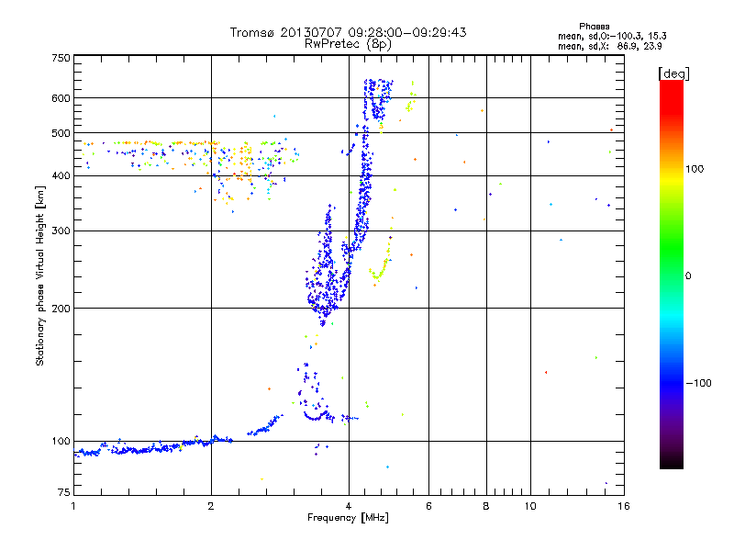Screen dimensions: 734x551
Task: Click the '0' label on the colorbar
Action: tap(688, 276)
